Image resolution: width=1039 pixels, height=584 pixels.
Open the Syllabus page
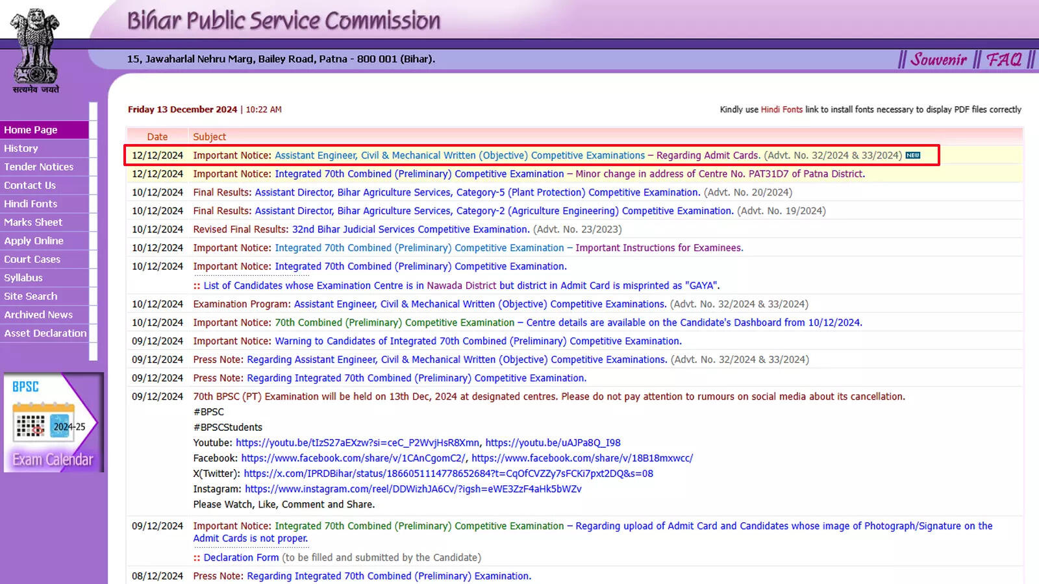(23, 278)
